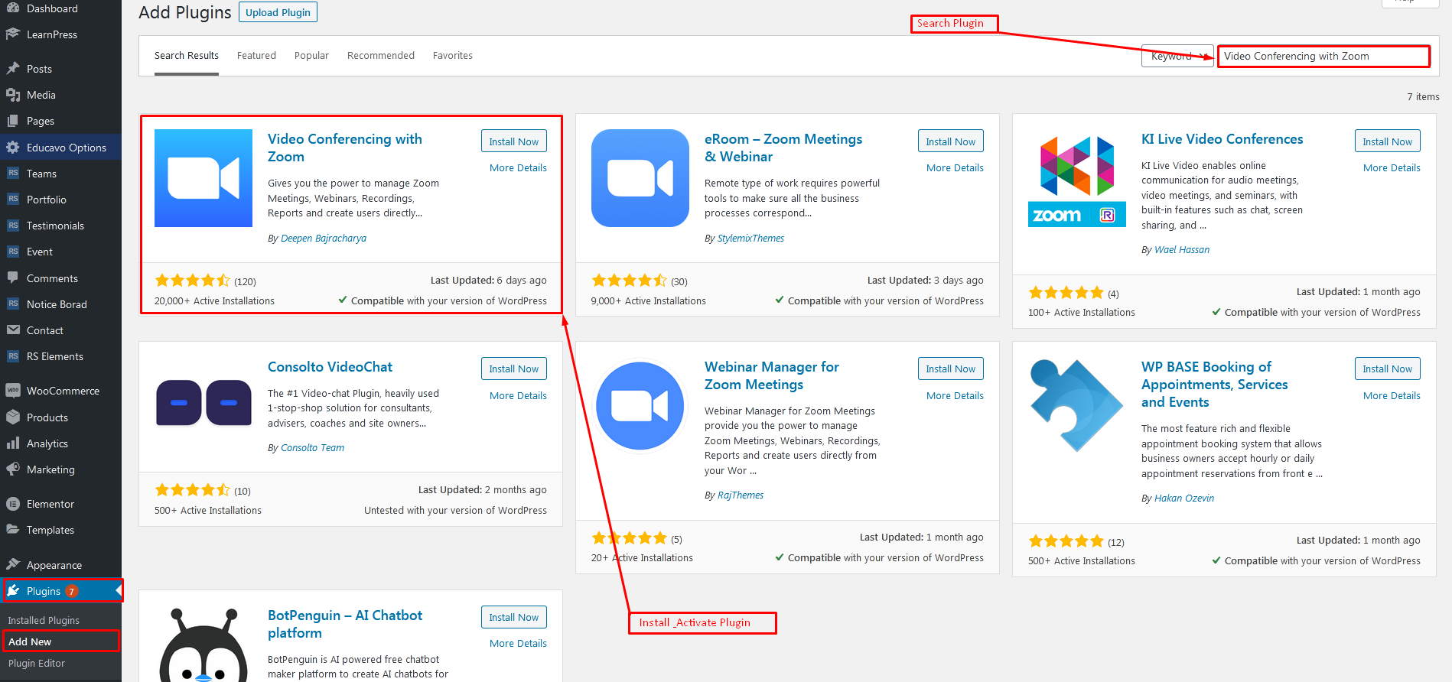Screen dimensions: 1452x682
Task: Click the Analytics bar chart icon
Action: (x=13, y=443)
